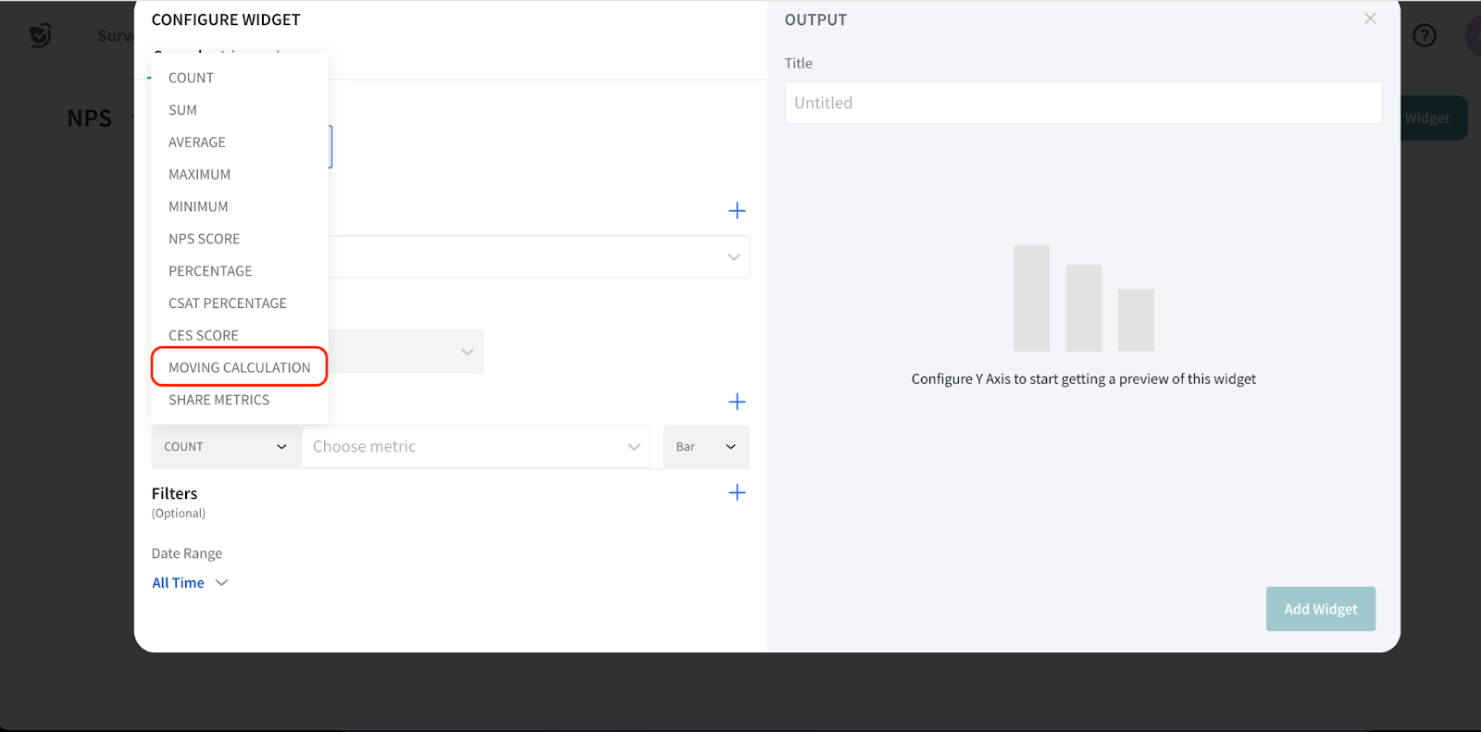This screenshot has height=732, width=1481.
Task: Click the plus icon above Bar dropdown
Action: tap(737, 402)
